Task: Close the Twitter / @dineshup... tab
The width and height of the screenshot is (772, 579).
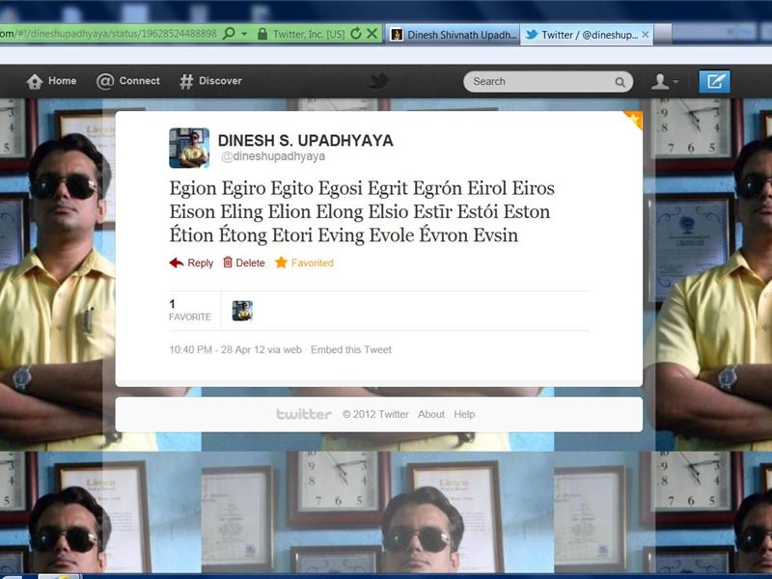Action: click(646, 35)
